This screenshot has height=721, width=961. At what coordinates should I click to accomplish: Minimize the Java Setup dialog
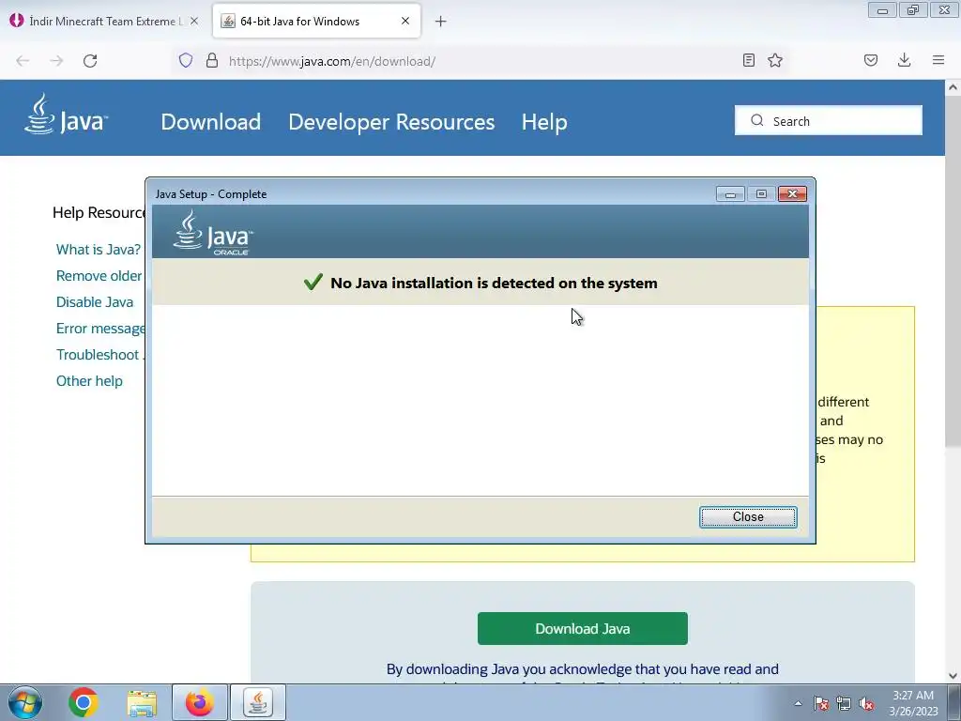pos(730,194)
